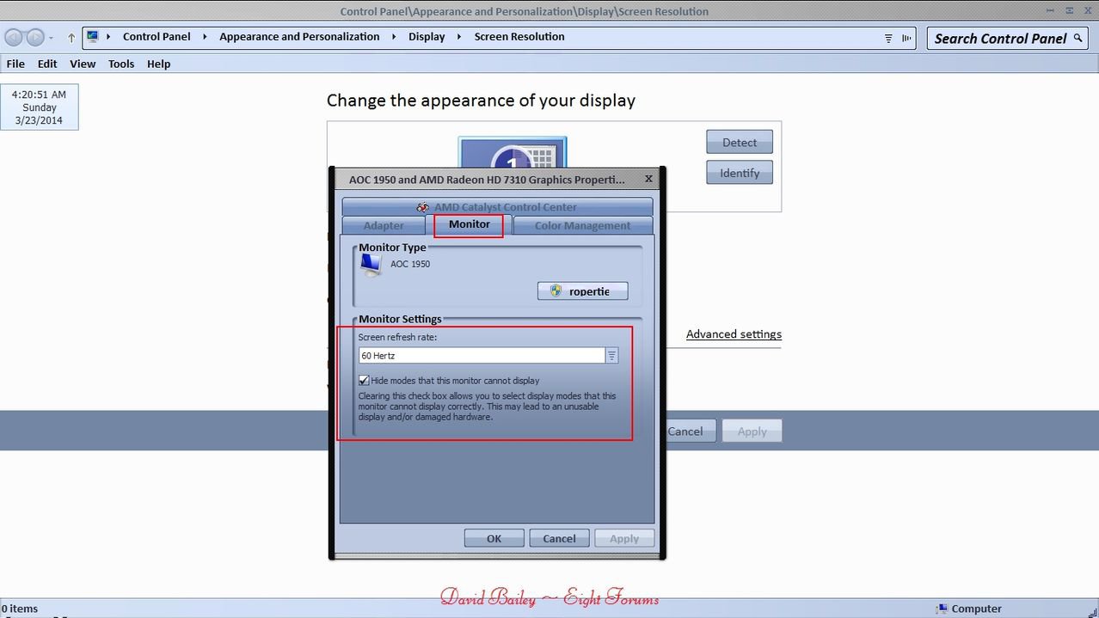Click the Computer icon in status bar

pyautogui.click(x=942, y=609)
